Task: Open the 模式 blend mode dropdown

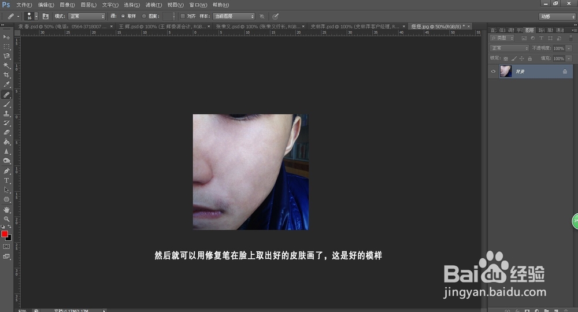Action: point(87,16)
